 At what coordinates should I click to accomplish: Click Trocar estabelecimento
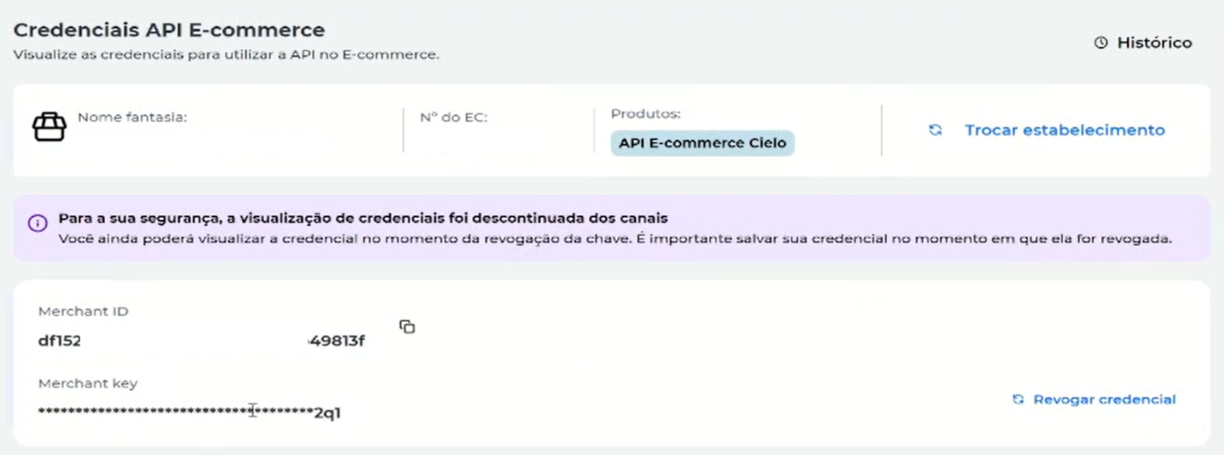[x=1064, y=130]
